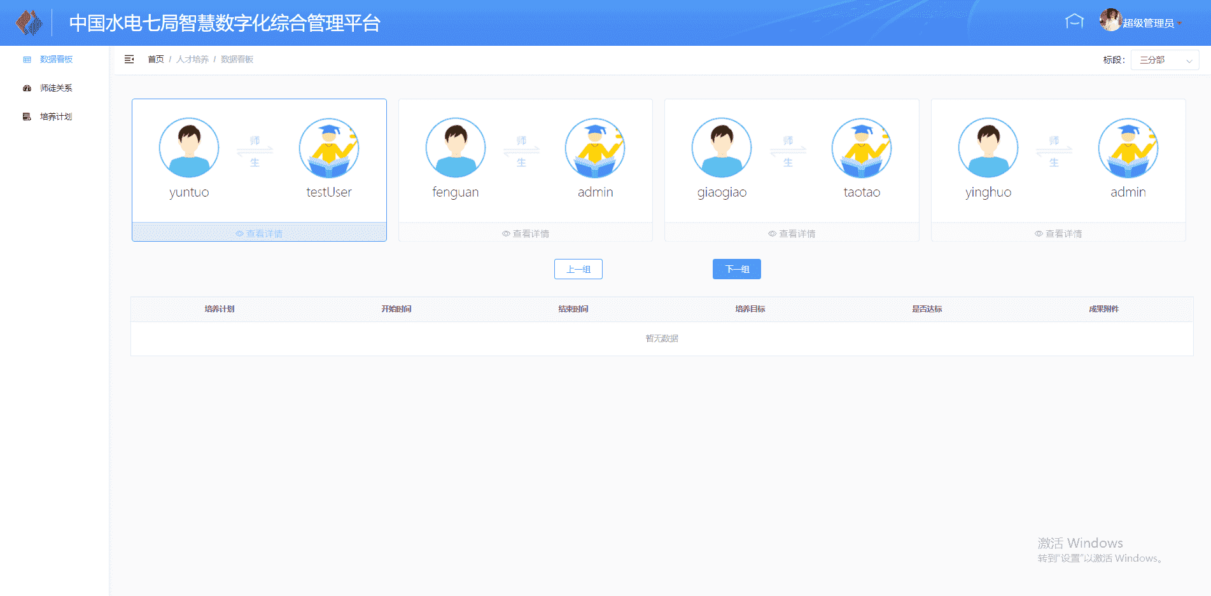Screen dimensions: 1211x596
Task: Click the 下一组 next group button
Action: pos(736,269)
